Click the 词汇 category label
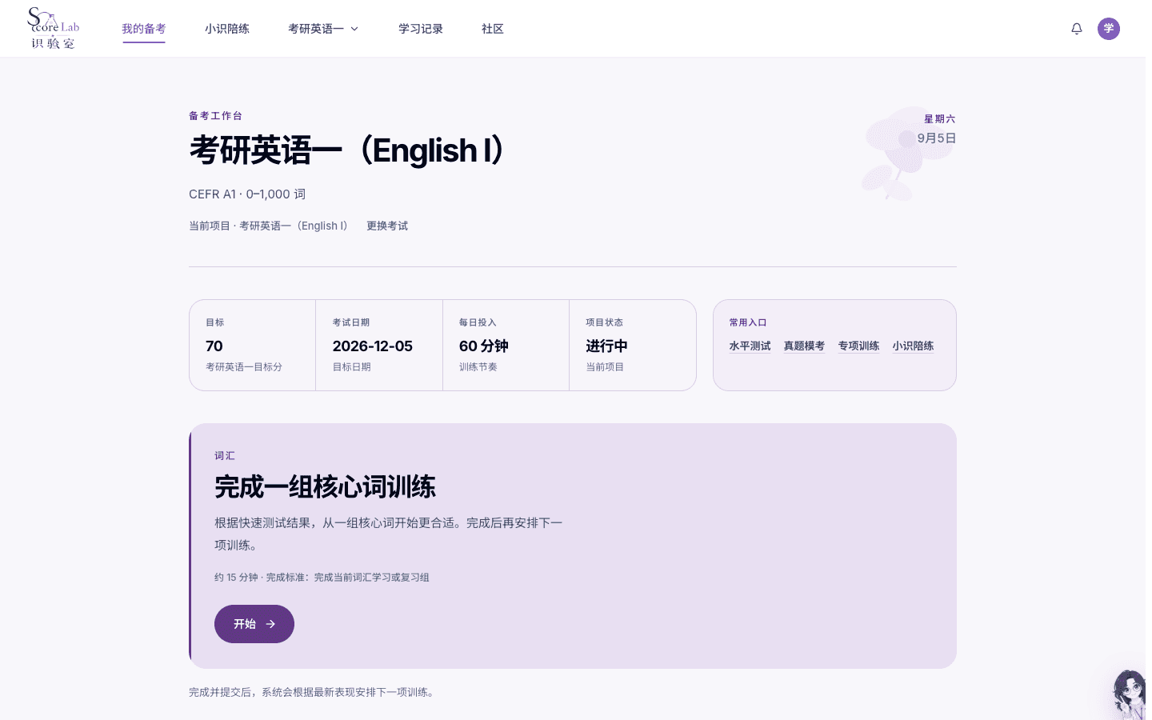Image resolution: width=1152 pixels, height=720 pixels. coord(225,456)
